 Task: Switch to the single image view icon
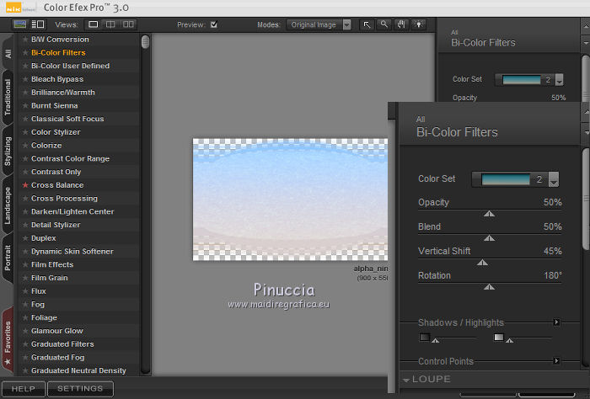pos(93,24)
